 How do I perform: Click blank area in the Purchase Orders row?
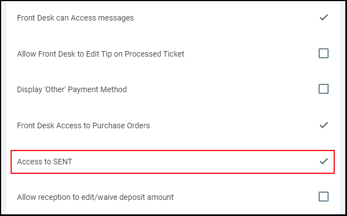pos(232,125)
